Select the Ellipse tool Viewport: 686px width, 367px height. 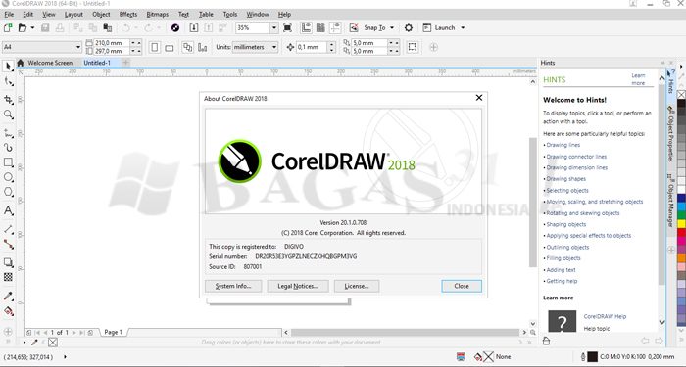[x=8, y=177]
